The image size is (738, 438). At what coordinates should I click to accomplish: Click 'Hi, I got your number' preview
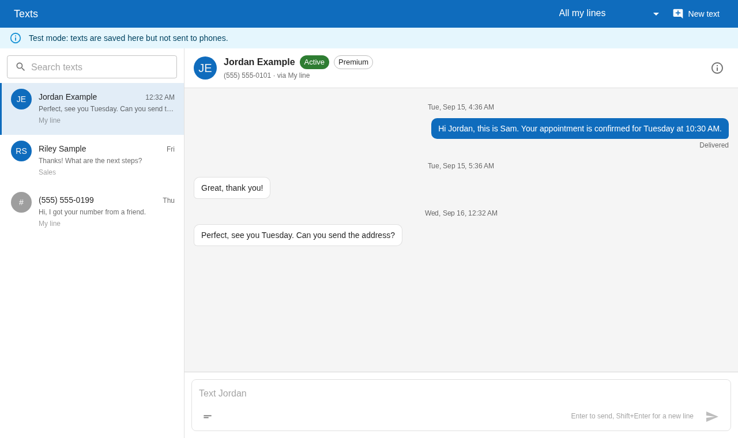[x=92, y=212]
